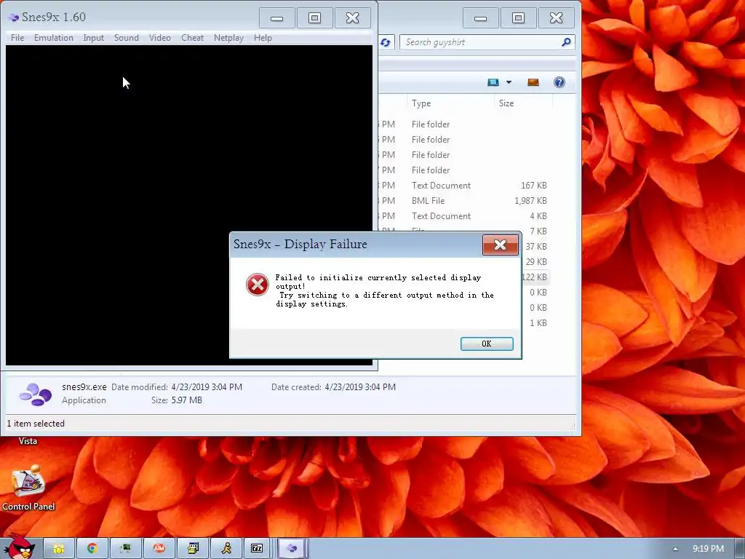
Task: Click OK in the Display Failure dialog
Action: [x=487, y=344]
